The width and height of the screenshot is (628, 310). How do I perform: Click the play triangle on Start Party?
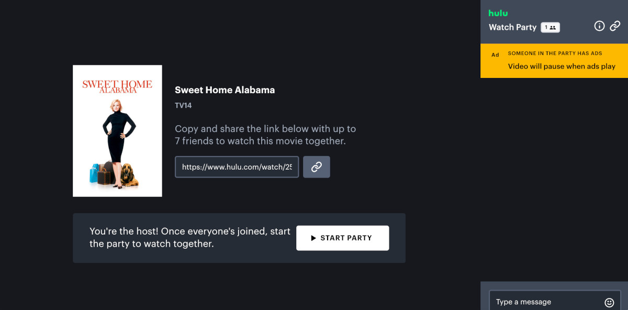[x=314, y=238]
